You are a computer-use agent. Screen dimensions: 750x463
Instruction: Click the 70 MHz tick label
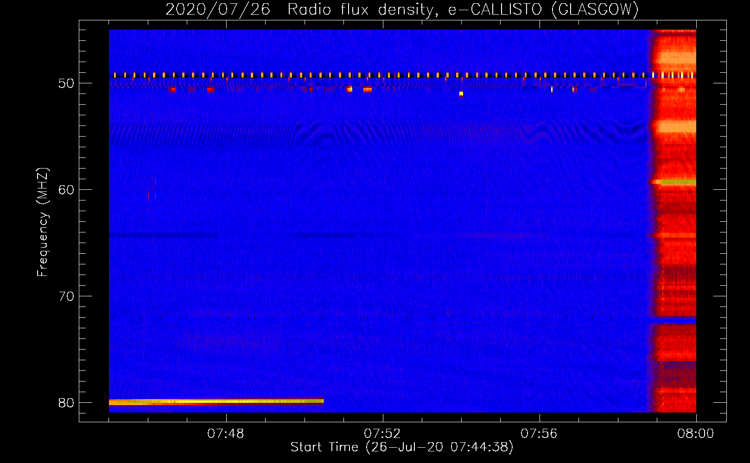point(66,296)
